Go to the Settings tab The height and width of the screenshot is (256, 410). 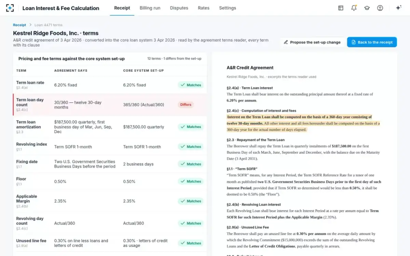click(228, 8)
